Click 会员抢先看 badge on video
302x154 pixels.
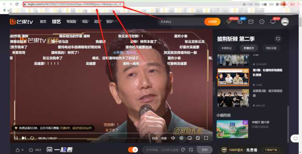[188, 131]
